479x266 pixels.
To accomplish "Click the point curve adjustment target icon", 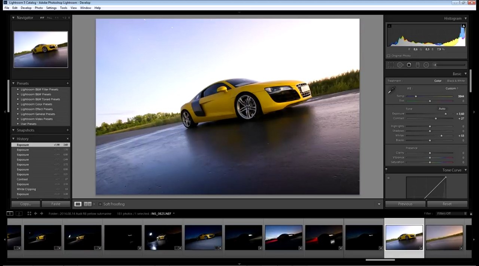I will click(388, 178).
